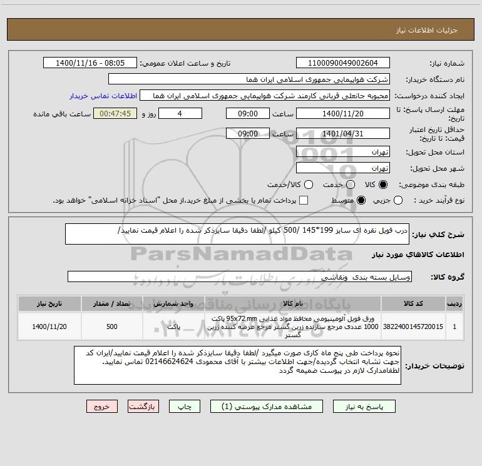Select the کالا/خدمت radio button
Image resolution: width=482 pixels, height=466 pixels.
click(309, 185)
